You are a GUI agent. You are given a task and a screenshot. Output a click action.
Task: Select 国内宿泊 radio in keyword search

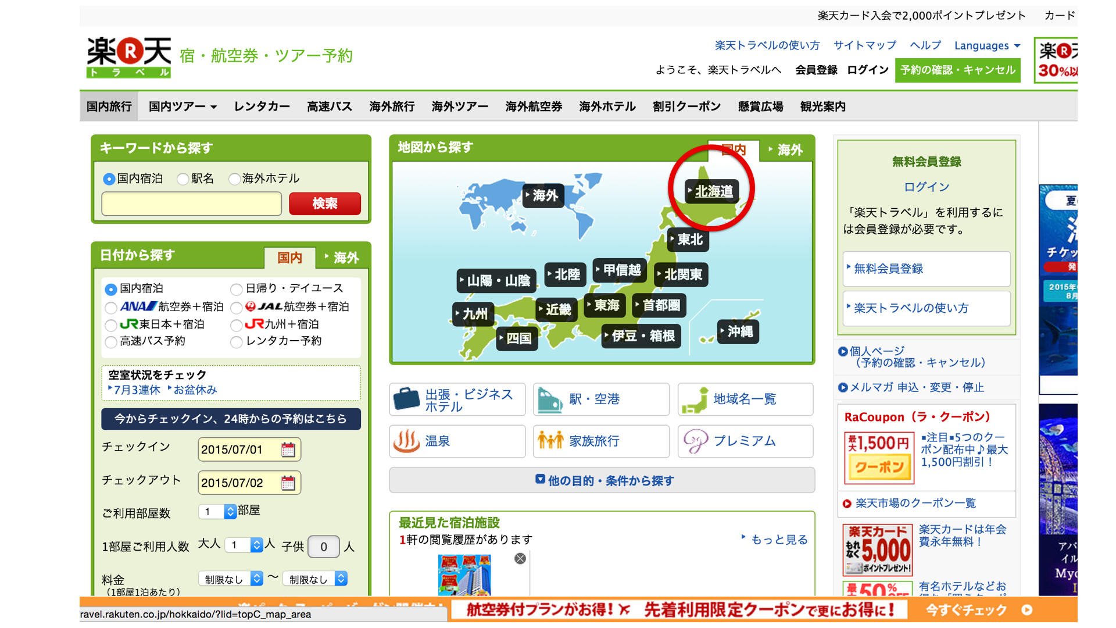(x=109, y=179)
